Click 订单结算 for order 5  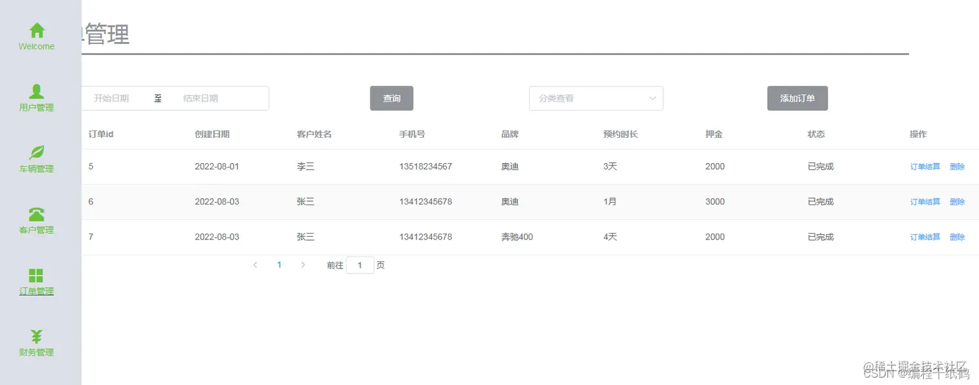pyautogui.click(x=925, y=167)
